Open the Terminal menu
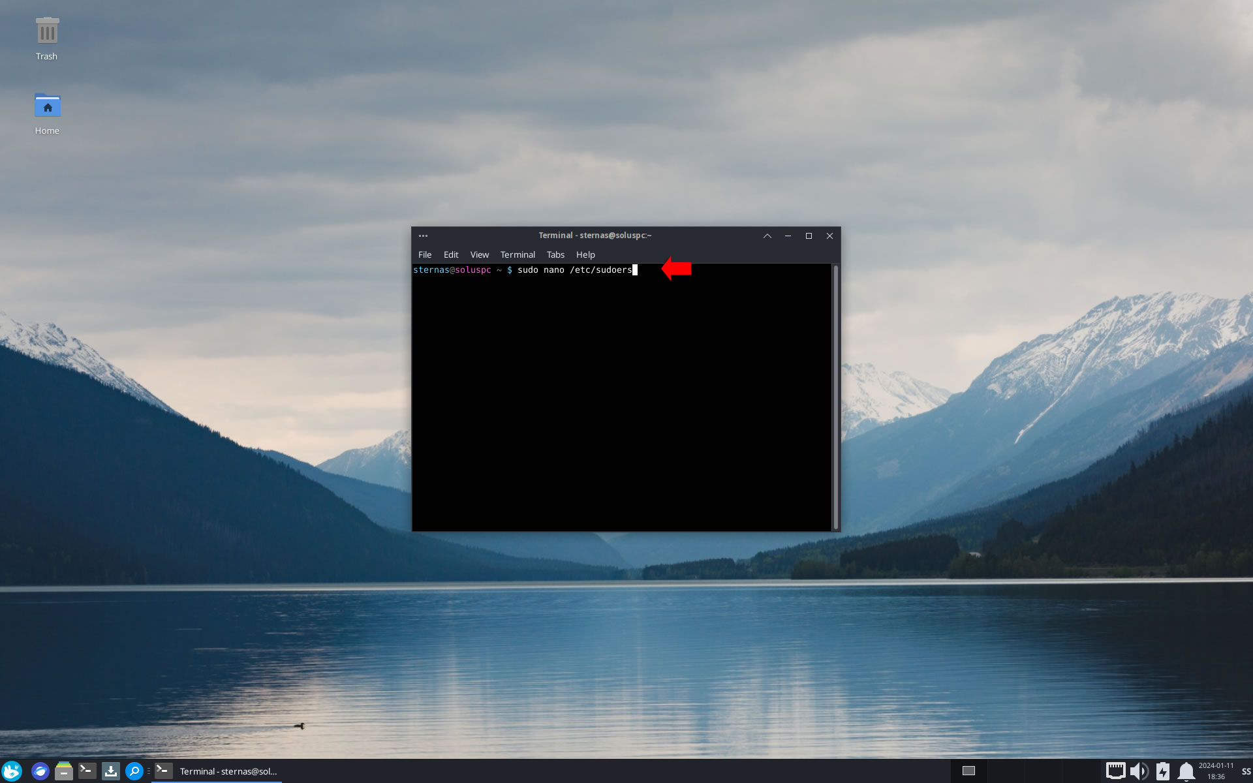 pos(518,254)
